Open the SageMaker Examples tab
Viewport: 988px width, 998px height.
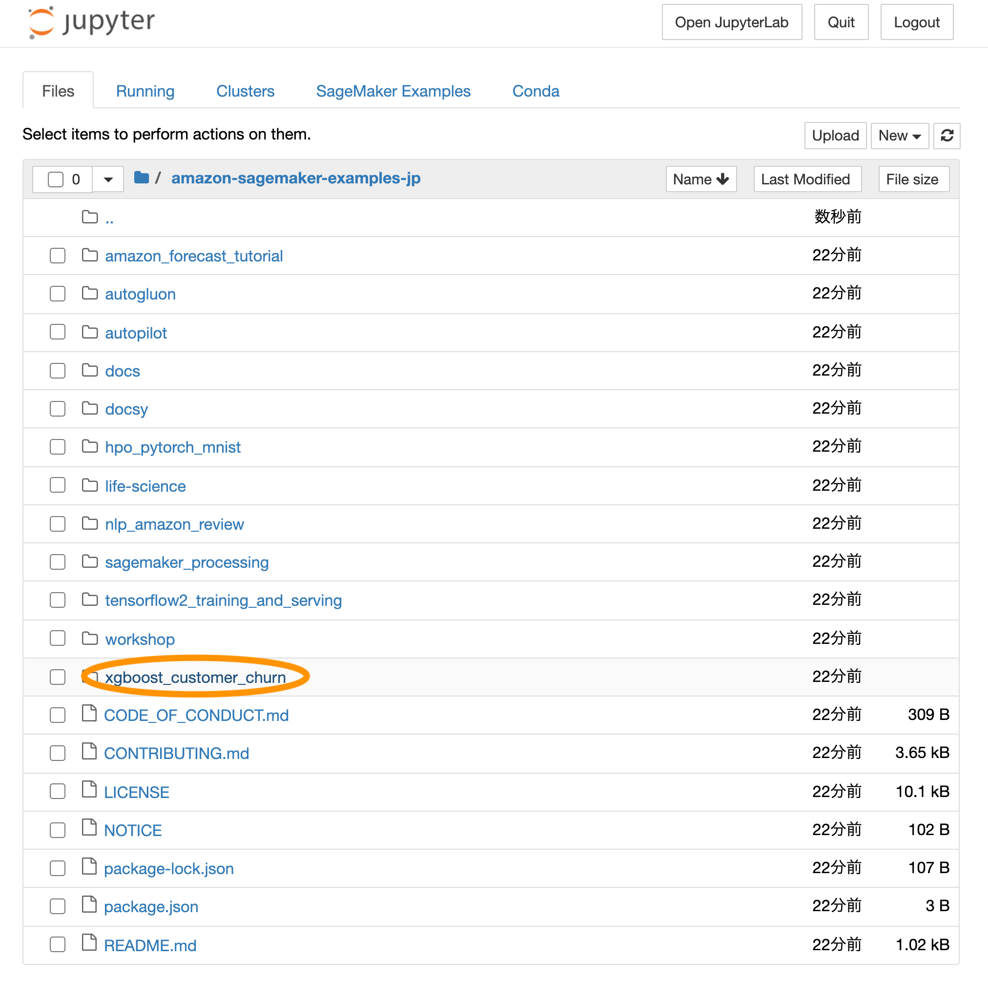point(393,91)
